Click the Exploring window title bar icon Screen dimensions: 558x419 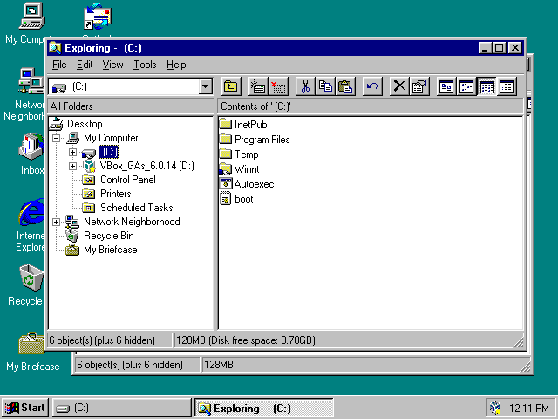(x=56, y=48)
